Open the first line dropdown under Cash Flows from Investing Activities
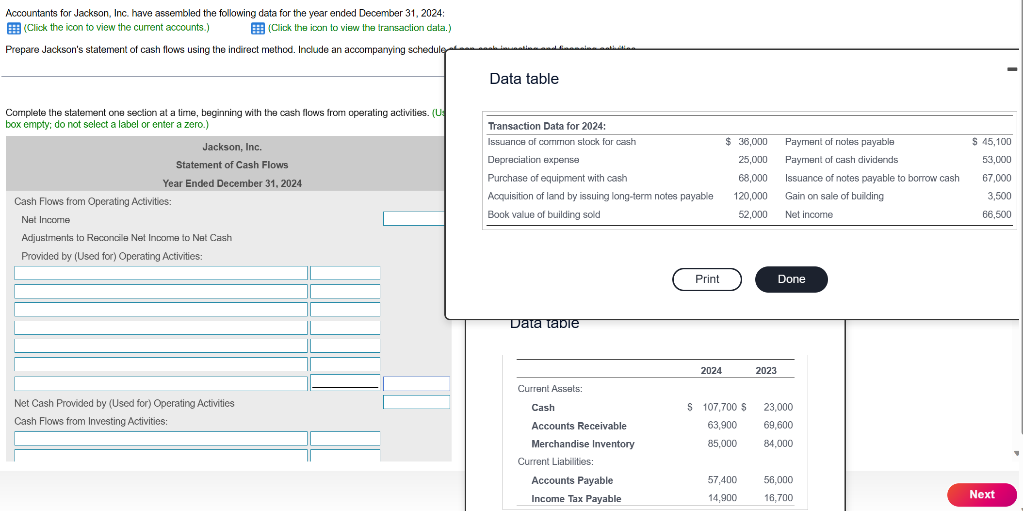 (161, 438)
